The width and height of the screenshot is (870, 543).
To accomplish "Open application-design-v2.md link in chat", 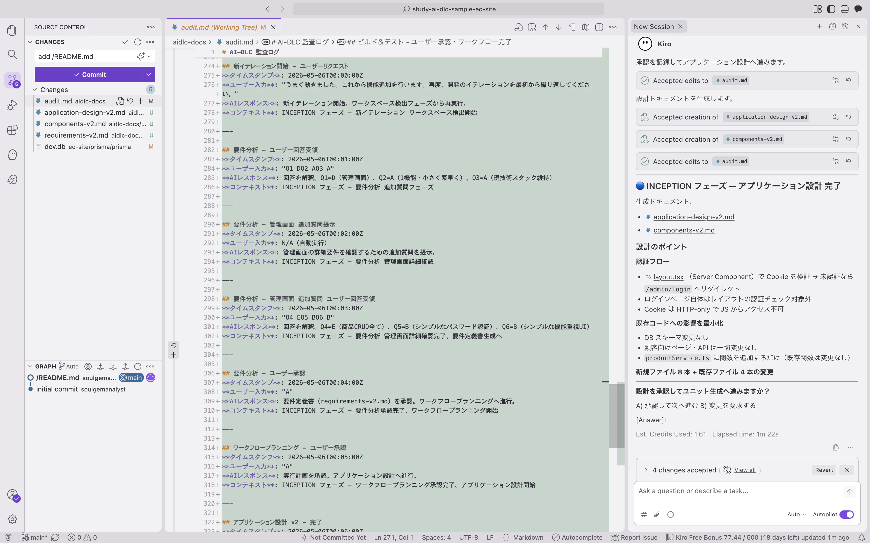I will [x=693, y=217].
